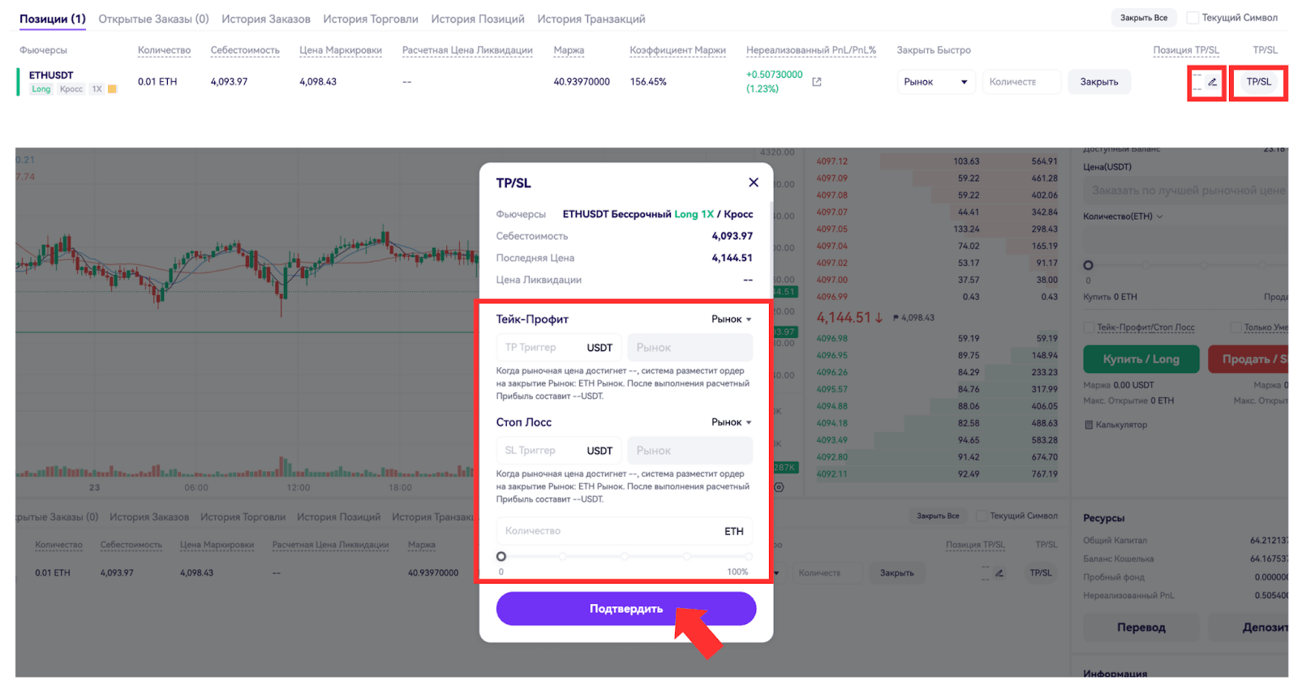Open the Калькулятор icon in the order panel

(x=1089, y=425)
